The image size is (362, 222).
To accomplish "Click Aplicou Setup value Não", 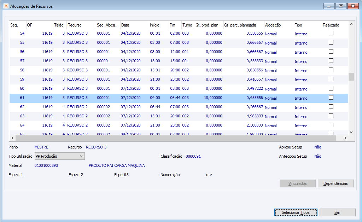I will pos(318,147).
